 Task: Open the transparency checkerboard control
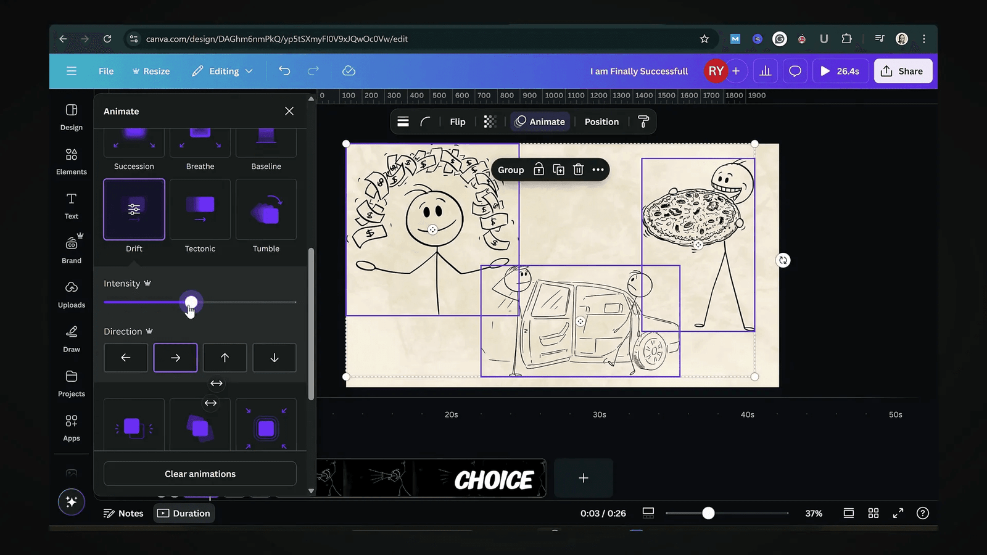click(489, 121)
